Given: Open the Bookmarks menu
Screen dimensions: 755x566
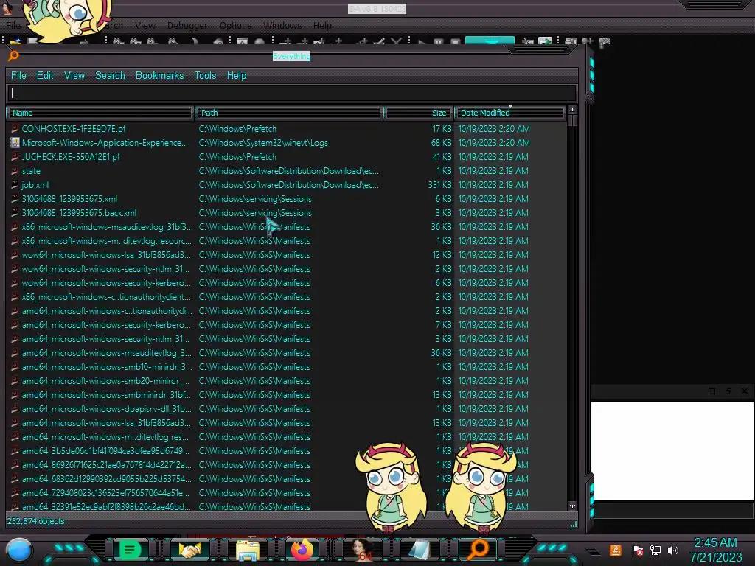Looking at the screenshot, I should click(x=159, y=76).
